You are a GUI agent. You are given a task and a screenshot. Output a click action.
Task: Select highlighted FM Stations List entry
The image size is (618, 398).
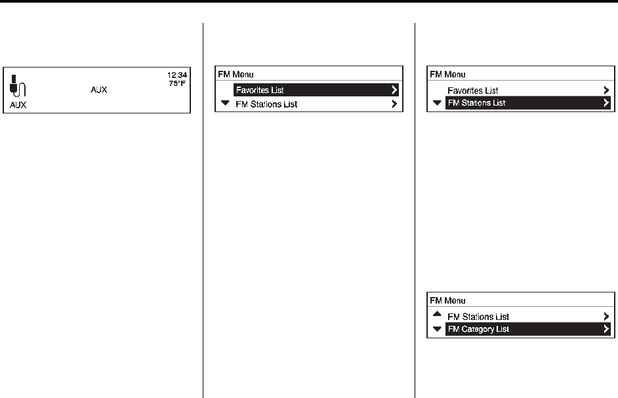point(527,103)
